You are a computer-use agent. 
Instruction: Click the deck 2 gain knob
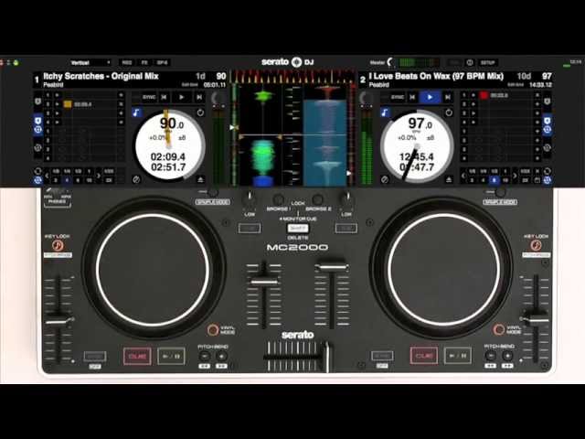[x=366, y=99]
